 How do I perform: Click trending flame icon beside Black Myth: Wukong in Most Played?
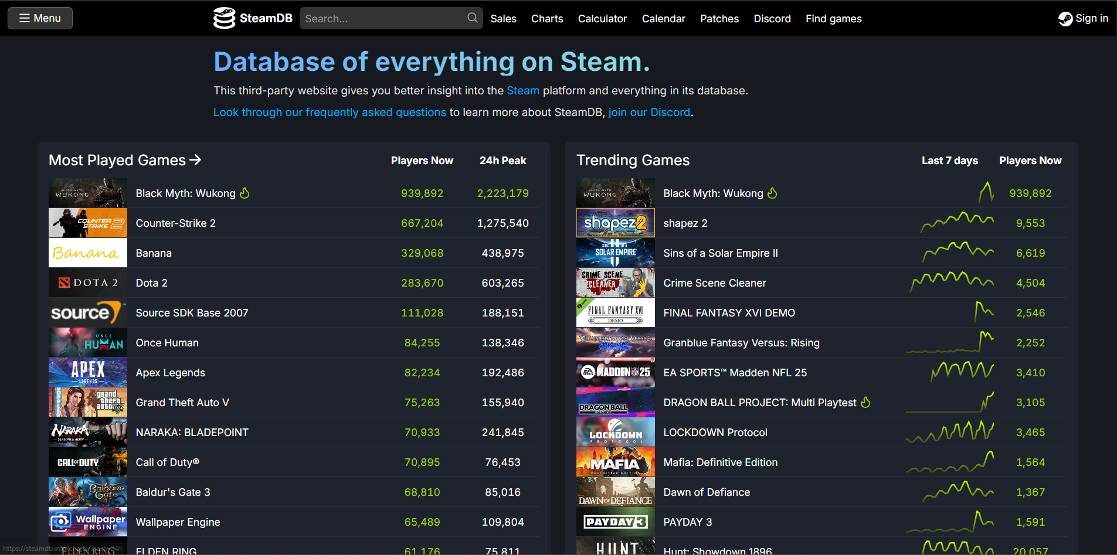tap(245, 193)
